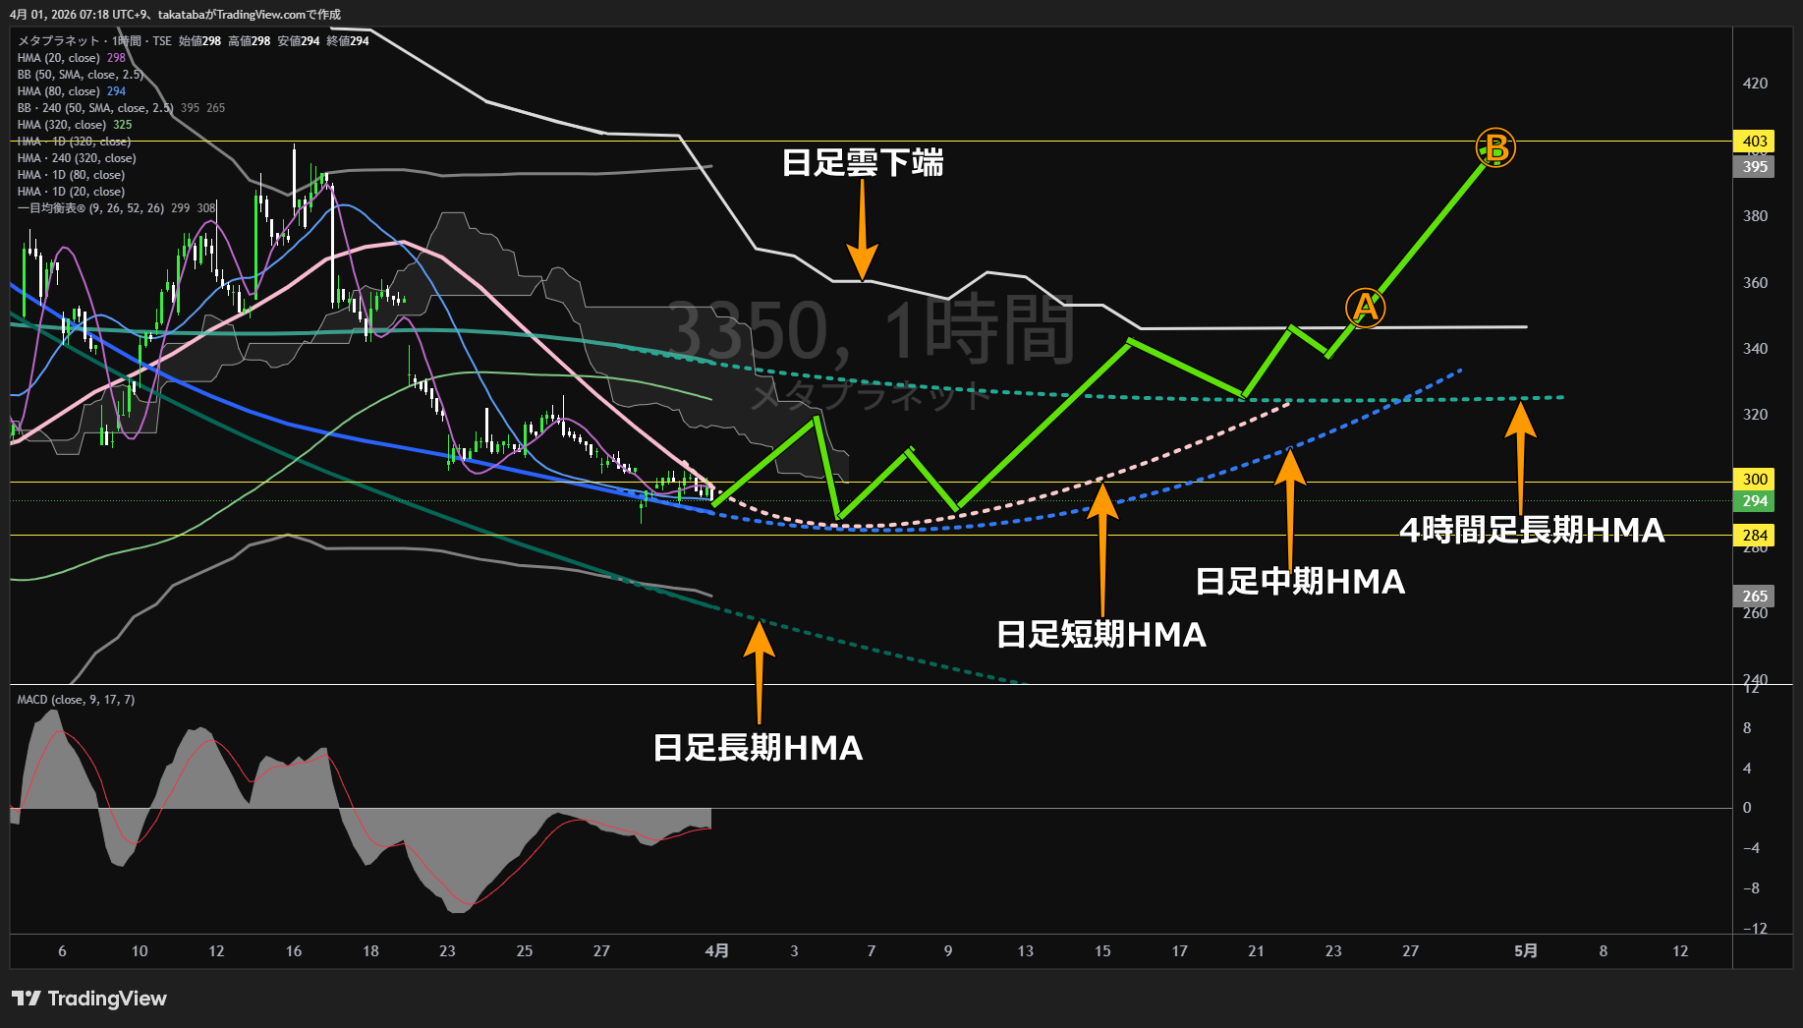Viewport: 1803px width, 1028px height.
Task: Select the BB · 240 indicator legend row
Action: click(x=121, y=108)
